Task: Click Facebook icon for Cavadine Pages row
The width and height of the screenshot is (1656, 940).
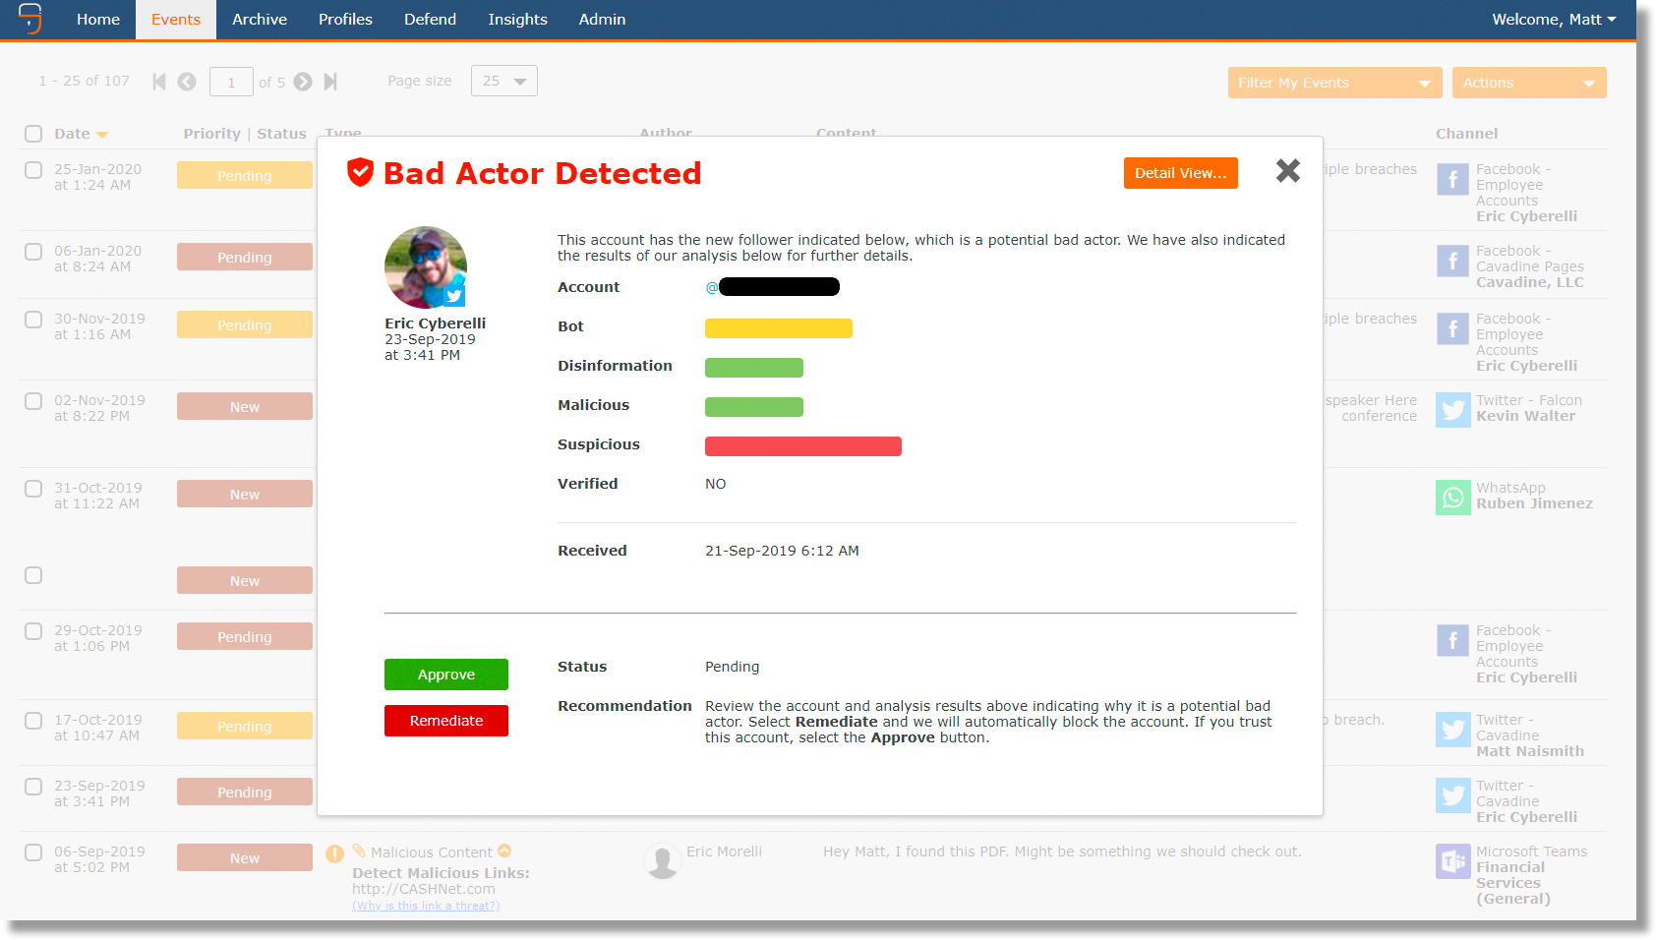Action: 1452,261
